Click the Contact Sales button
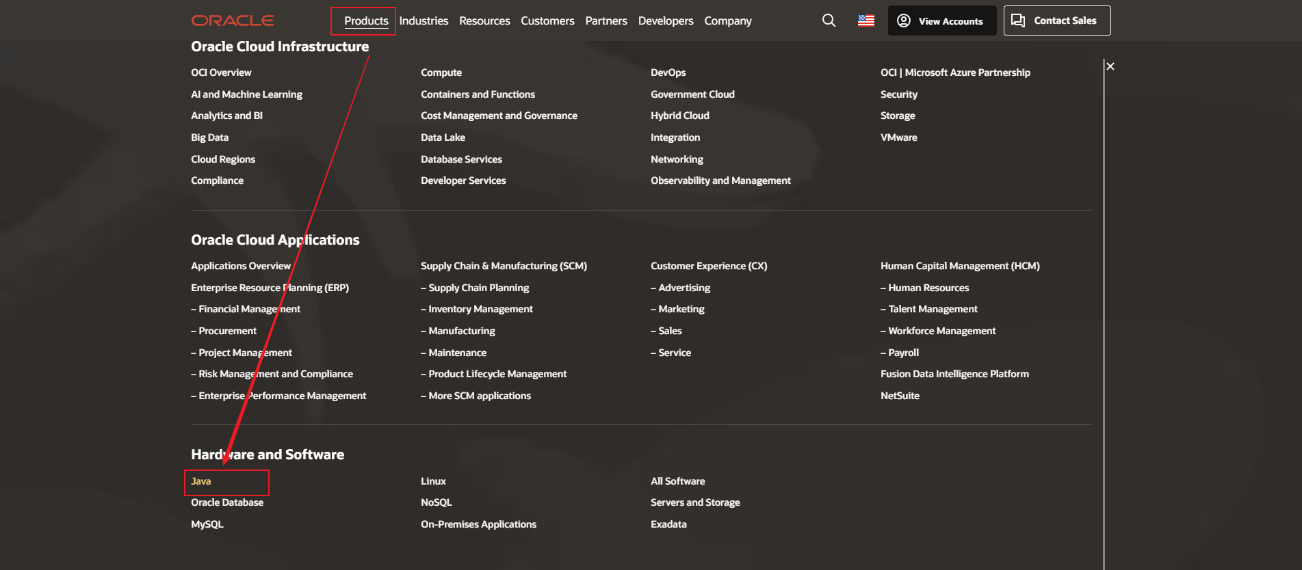 1057,21
